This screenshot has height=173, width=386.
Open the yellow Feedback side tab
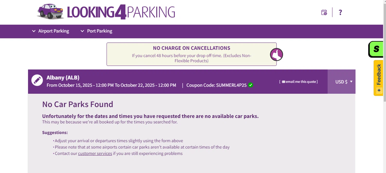(379, 75)
